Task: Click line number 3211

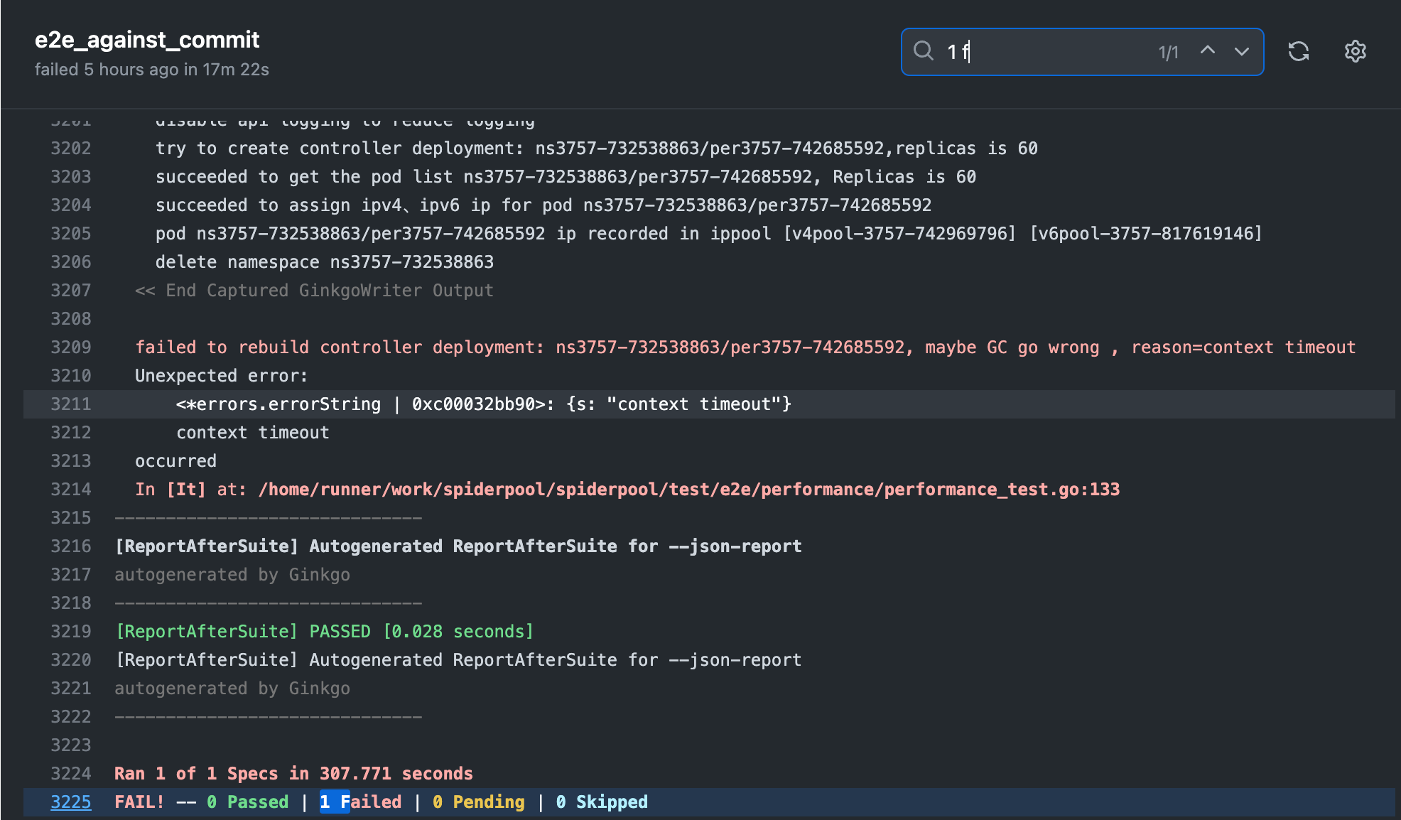Action: (x=70, y=404)
